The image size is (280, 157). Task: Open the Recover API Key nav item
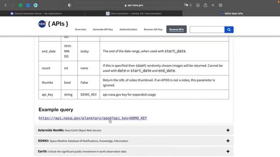click(153, 29)
